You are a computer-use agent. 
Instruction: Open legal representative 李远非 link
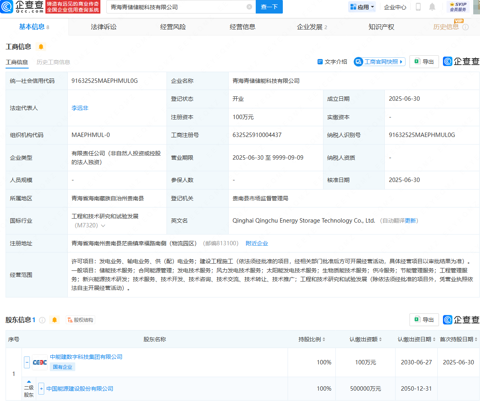[x=80, y=108]
